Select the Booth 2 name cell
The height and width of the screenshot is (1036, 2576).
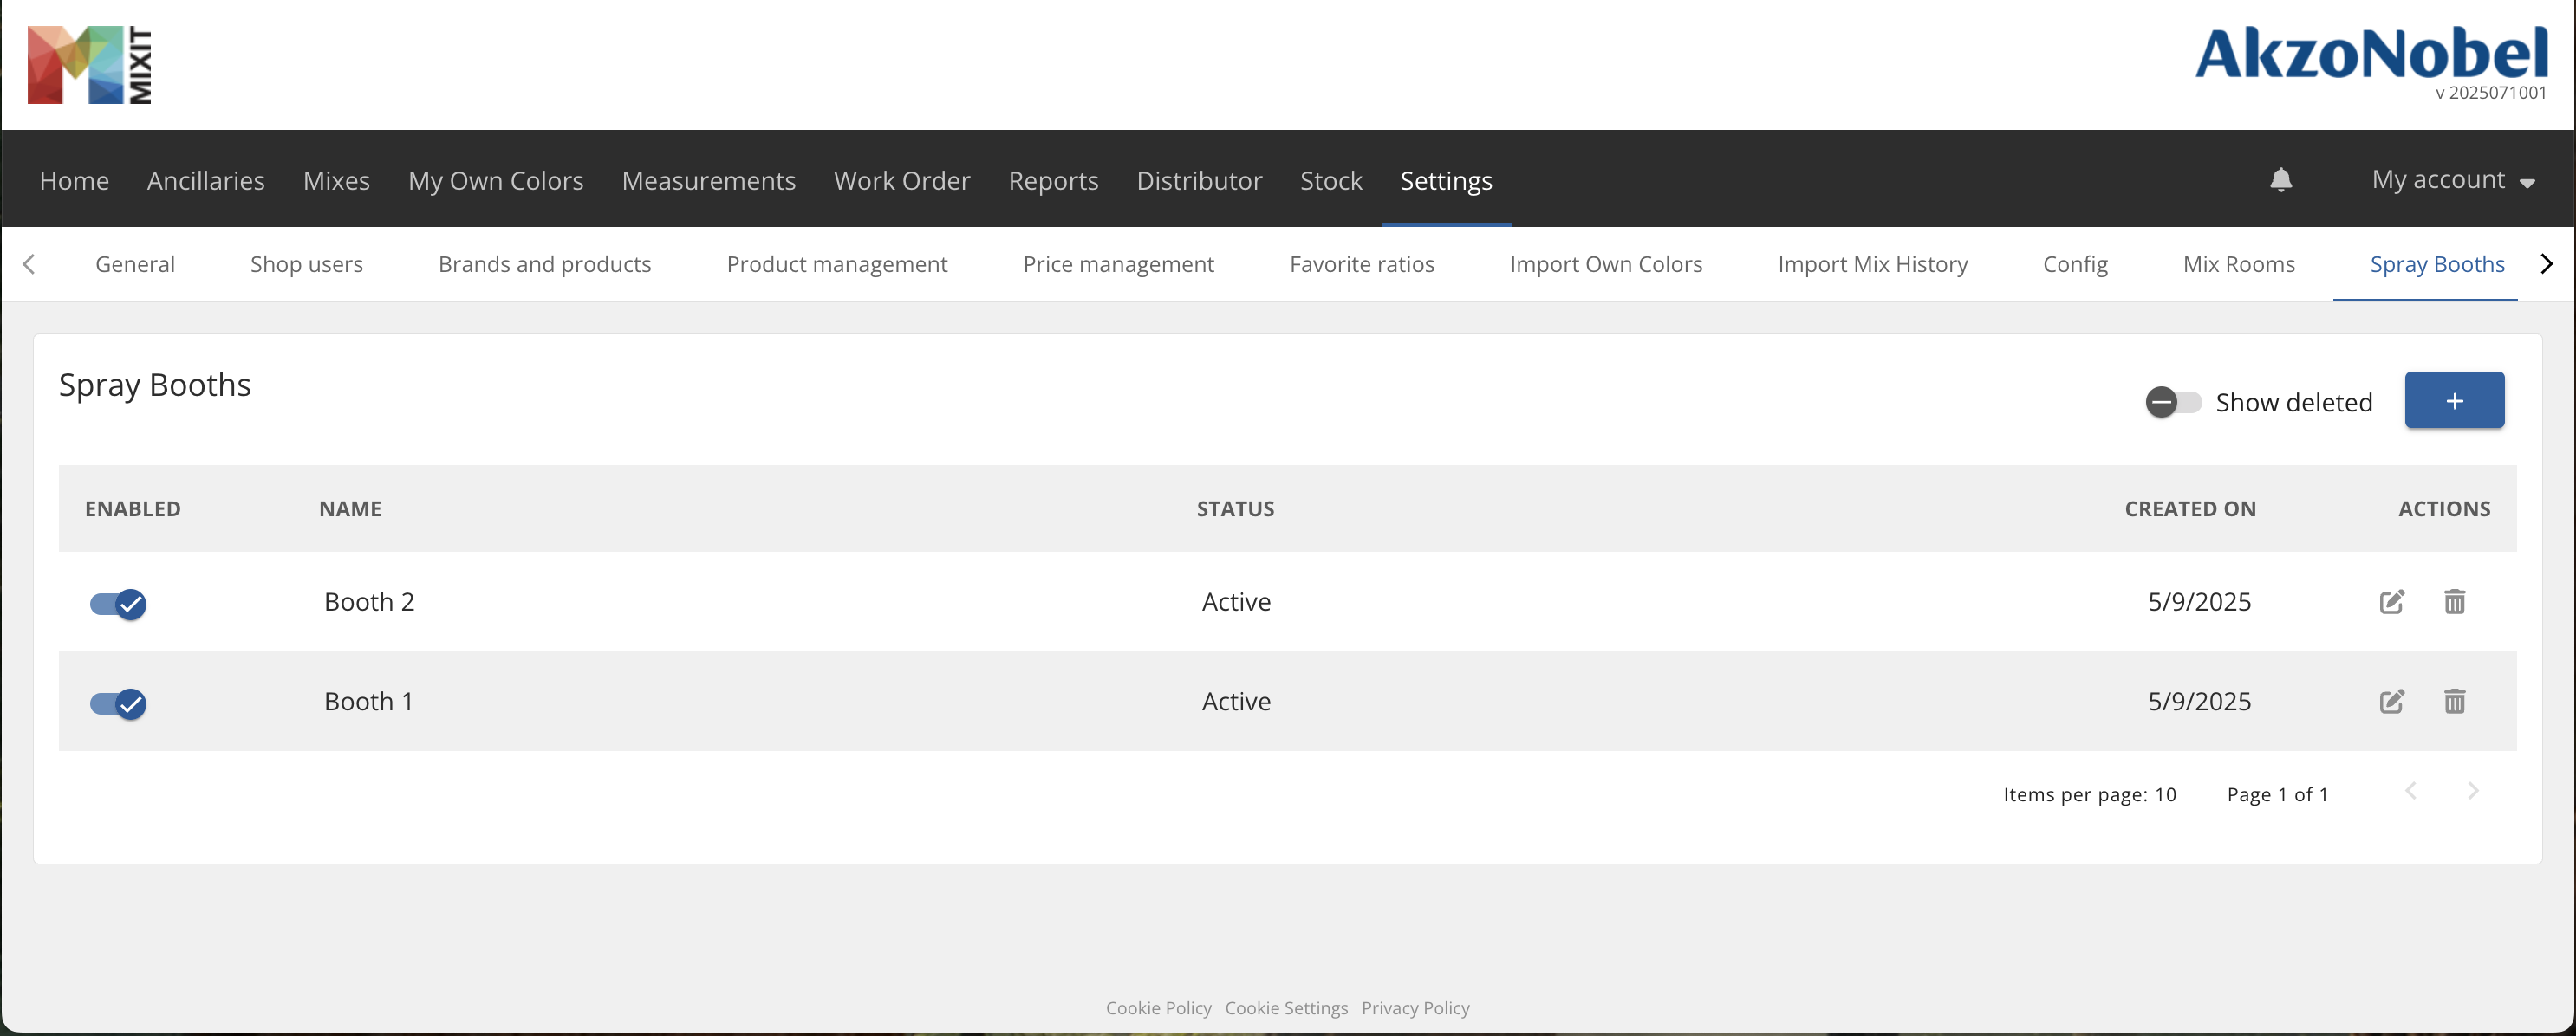(369, 601)
